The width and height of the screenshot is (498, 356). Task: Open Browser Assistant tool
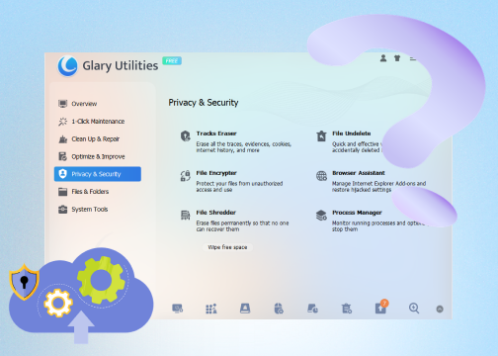coord(359,173)
